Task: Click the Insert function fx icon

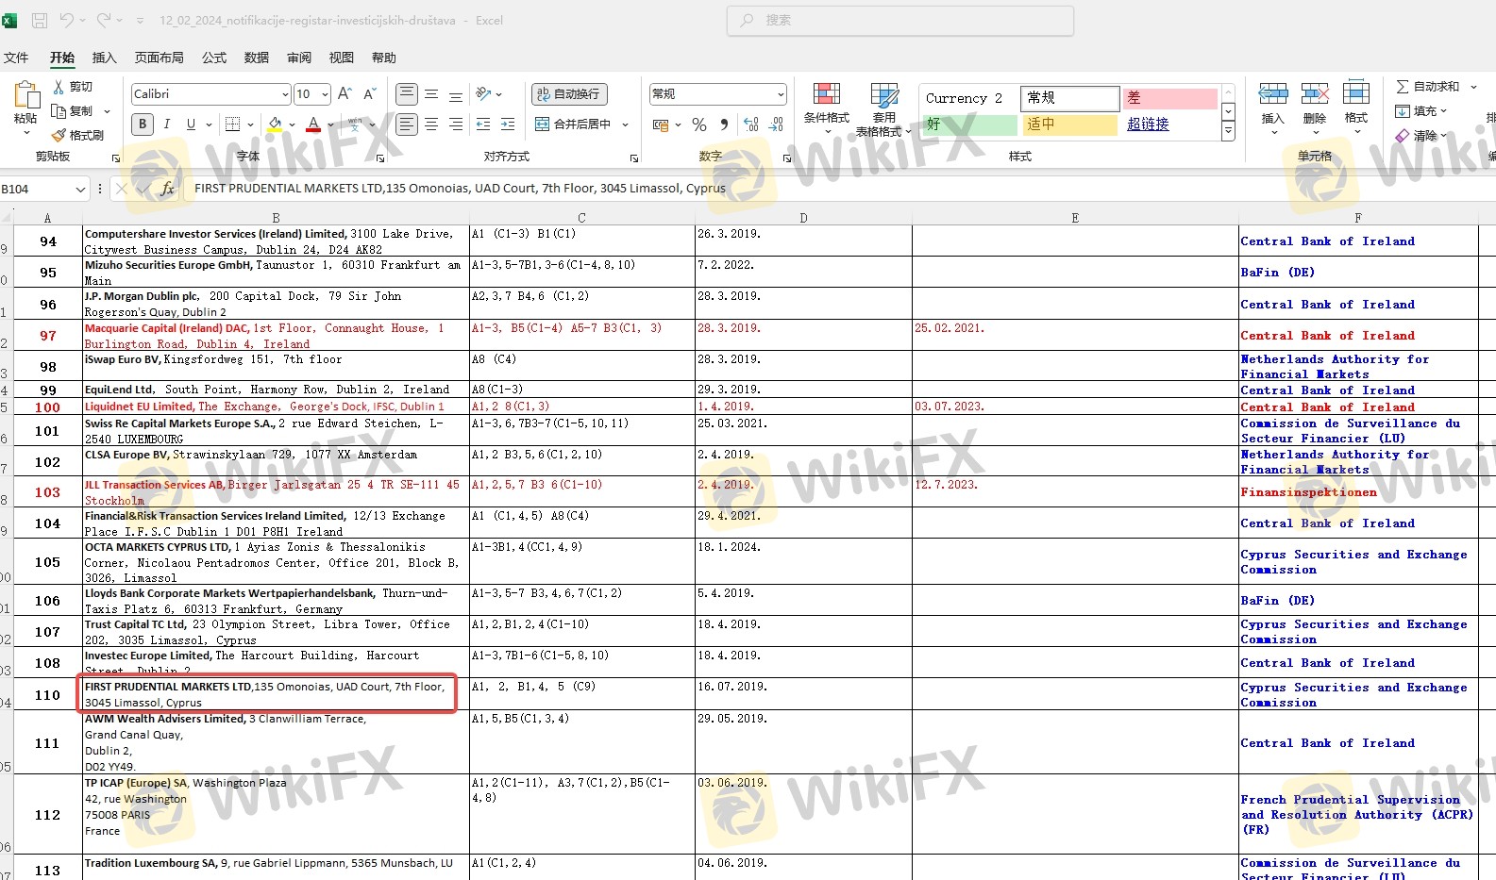Action: point(167,189)
